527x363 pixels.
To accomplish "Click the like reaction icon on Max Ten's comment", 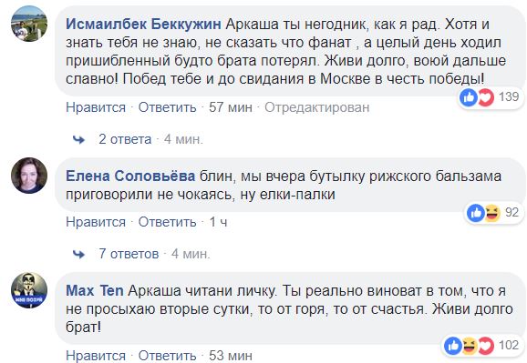I will (453, 346).
